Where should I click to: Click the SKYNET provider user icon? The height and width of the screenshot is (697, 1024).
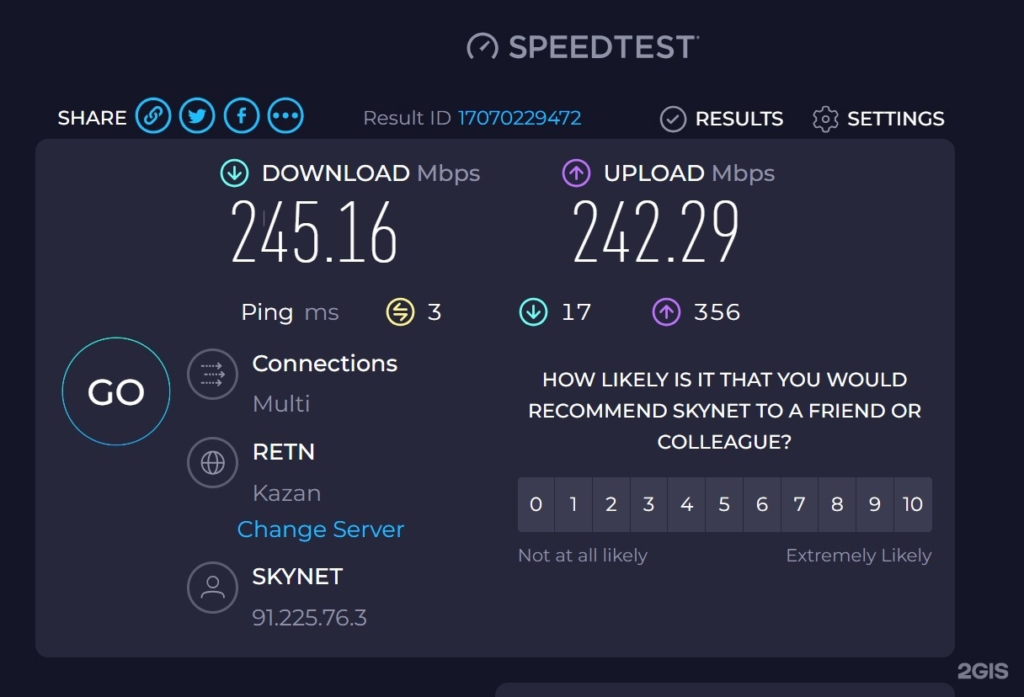point(212,587)
